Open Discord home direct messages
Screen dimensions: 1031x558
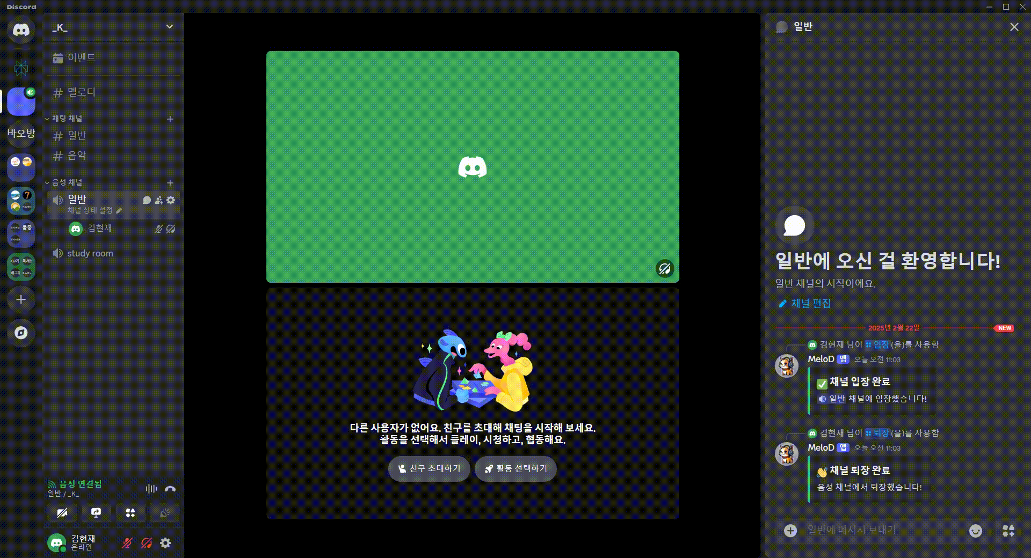coord(21,30)
